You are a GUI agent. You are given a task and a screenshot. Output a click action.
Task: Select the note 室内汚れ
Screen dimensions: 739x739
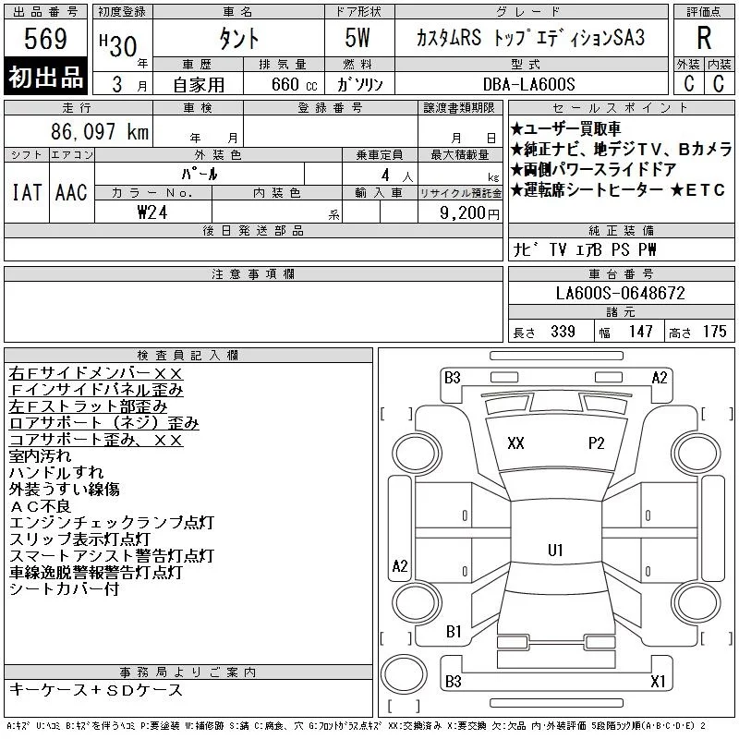click(x=40, y=456)
